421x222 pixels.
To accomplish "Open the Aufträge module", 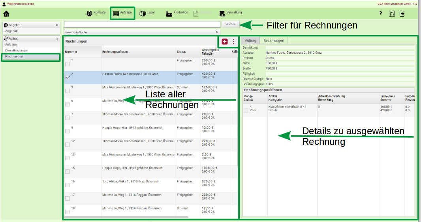I will [122, 13].
